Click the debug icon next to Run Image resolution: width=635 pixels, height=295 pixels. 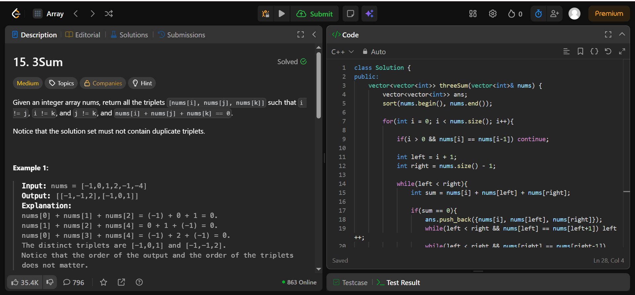pyautogui.click(x=266, y=14)
